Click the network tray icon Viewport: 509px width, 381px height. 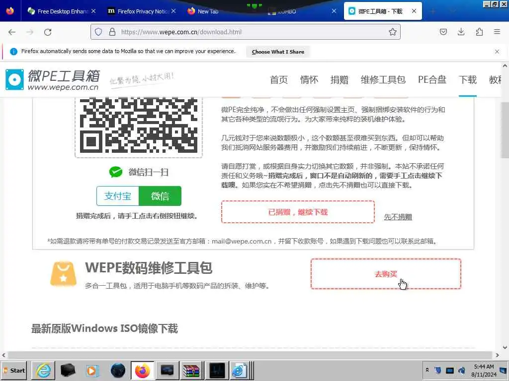click(449, 370)
